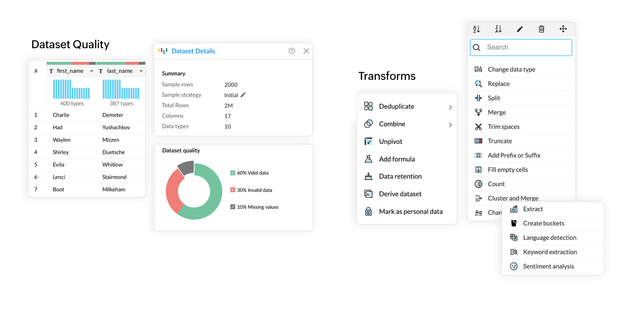Open help for Dataset Details
Viewport: 638px width, 312px height.
(x=292, y=51)
